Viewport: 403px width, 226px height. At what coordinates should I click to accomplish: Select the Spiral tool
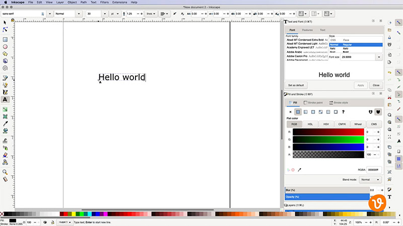point(5,68)
